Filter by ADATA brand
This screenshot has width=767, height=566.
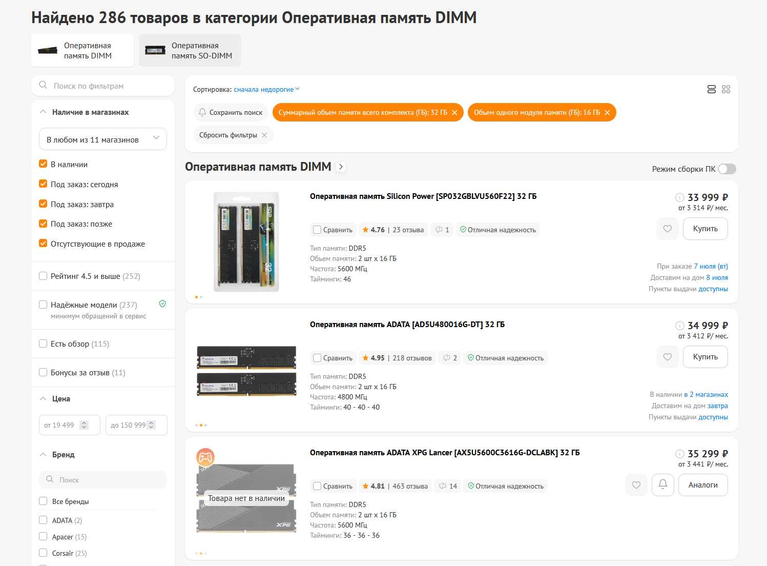pyautogui.click(x=43, y=520)
